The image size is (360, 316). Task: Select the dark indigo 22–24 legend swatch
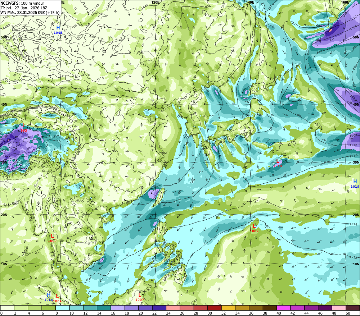(159, 308)
